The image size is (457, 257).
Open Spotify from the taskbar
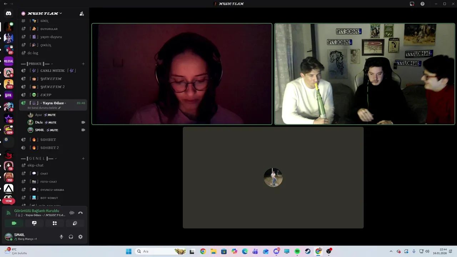[297, 251]
